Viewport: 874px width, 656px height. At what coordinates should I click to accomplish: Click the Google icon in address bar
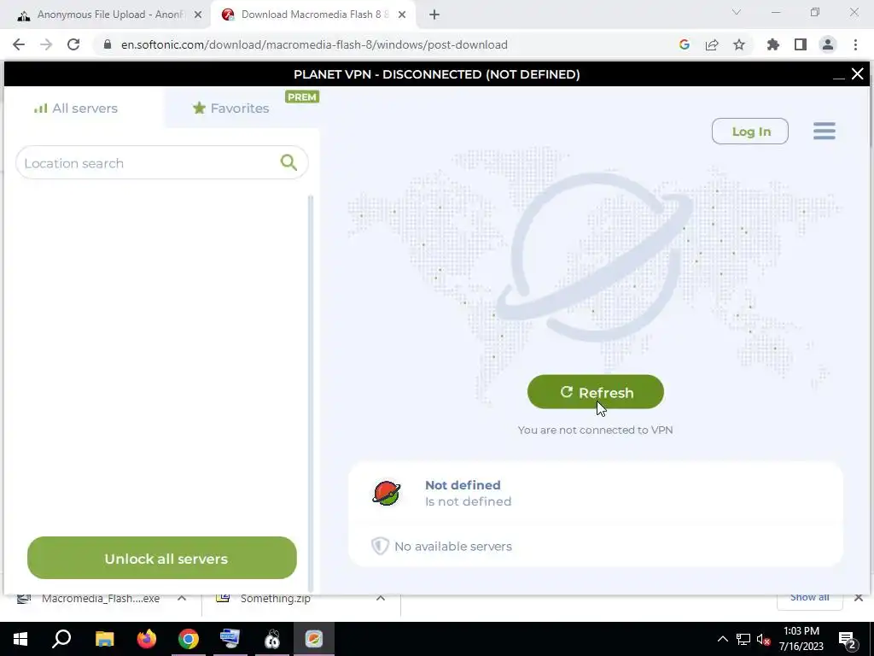[x=685, y=44]
